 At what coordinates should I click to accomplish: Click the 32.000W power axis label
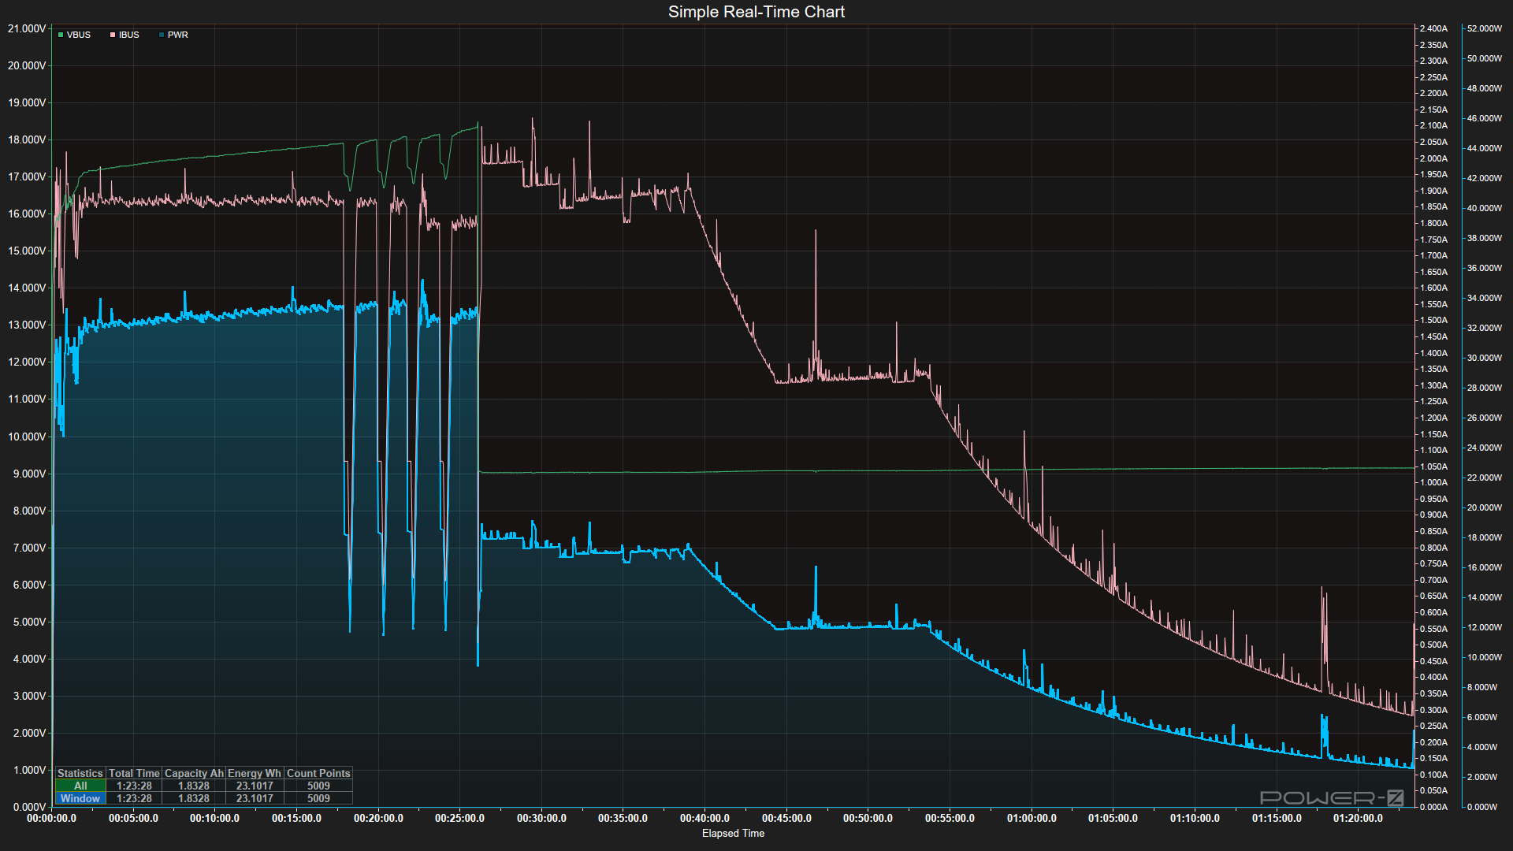tap(1485, 328)
